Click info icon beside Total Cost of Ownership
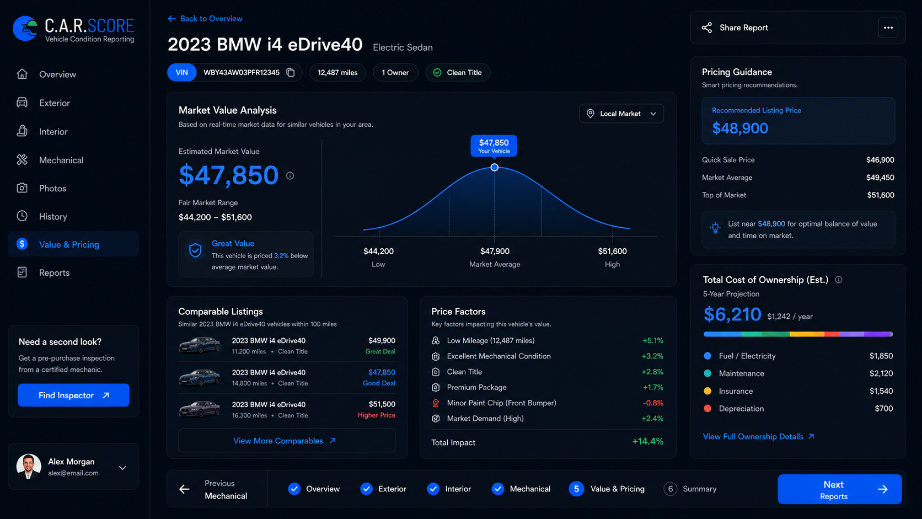Viewport: 922px width, 519px height. pyautogui.click(x=839, y=280)
